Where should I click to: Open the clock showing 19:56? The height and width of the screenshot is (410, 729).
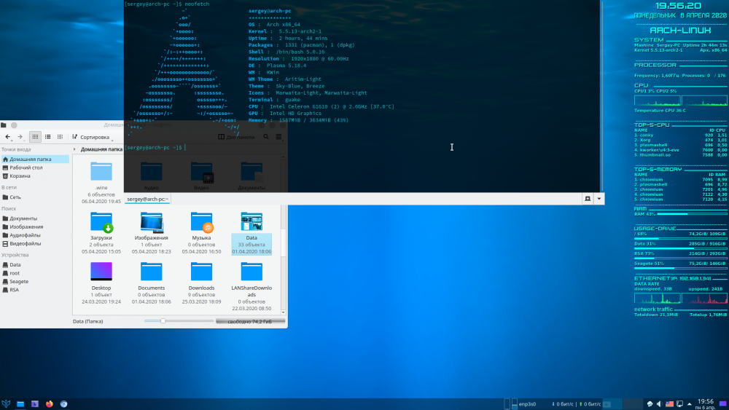tap(706, 404)
